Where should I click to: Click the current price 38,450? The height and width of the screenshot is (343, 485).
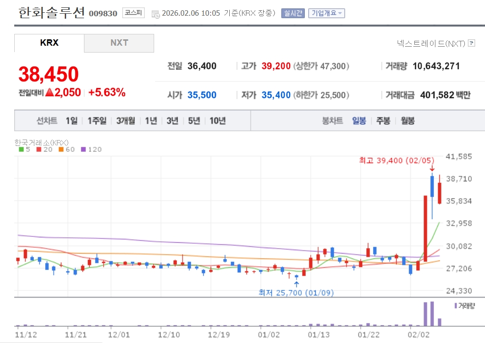(49, 74)
